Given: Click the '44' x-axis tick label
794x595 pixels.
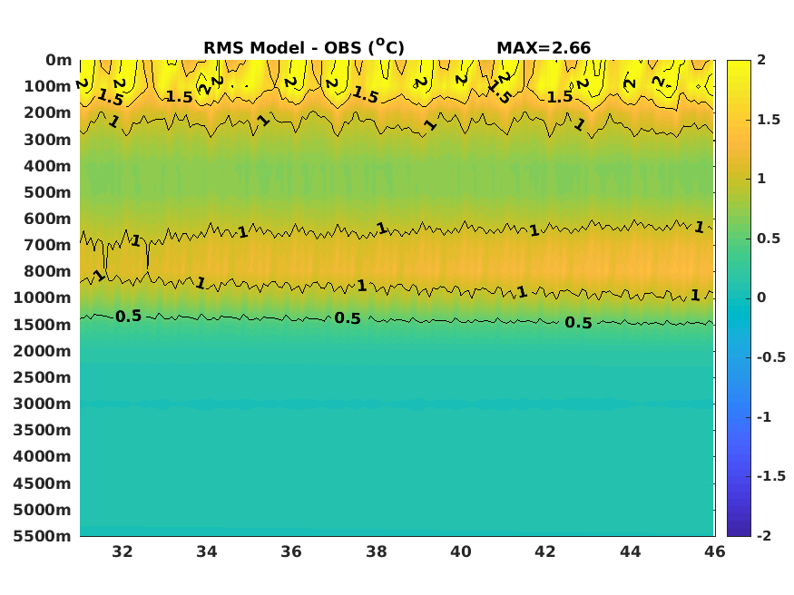Looking at the screenshot, I should (631, 551).
